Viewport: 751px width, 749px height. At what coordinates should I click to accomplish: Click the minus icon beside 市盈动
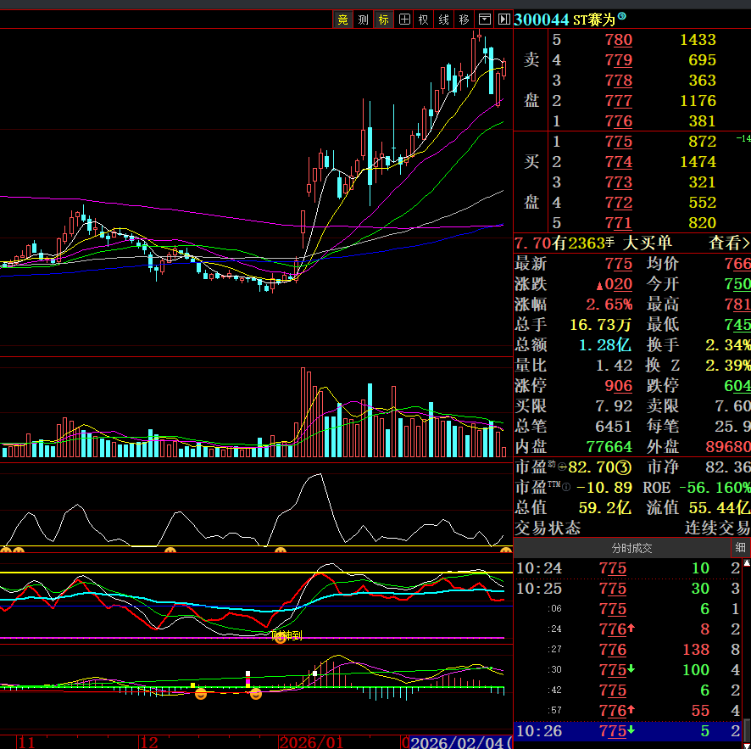[x=562, y=467]
